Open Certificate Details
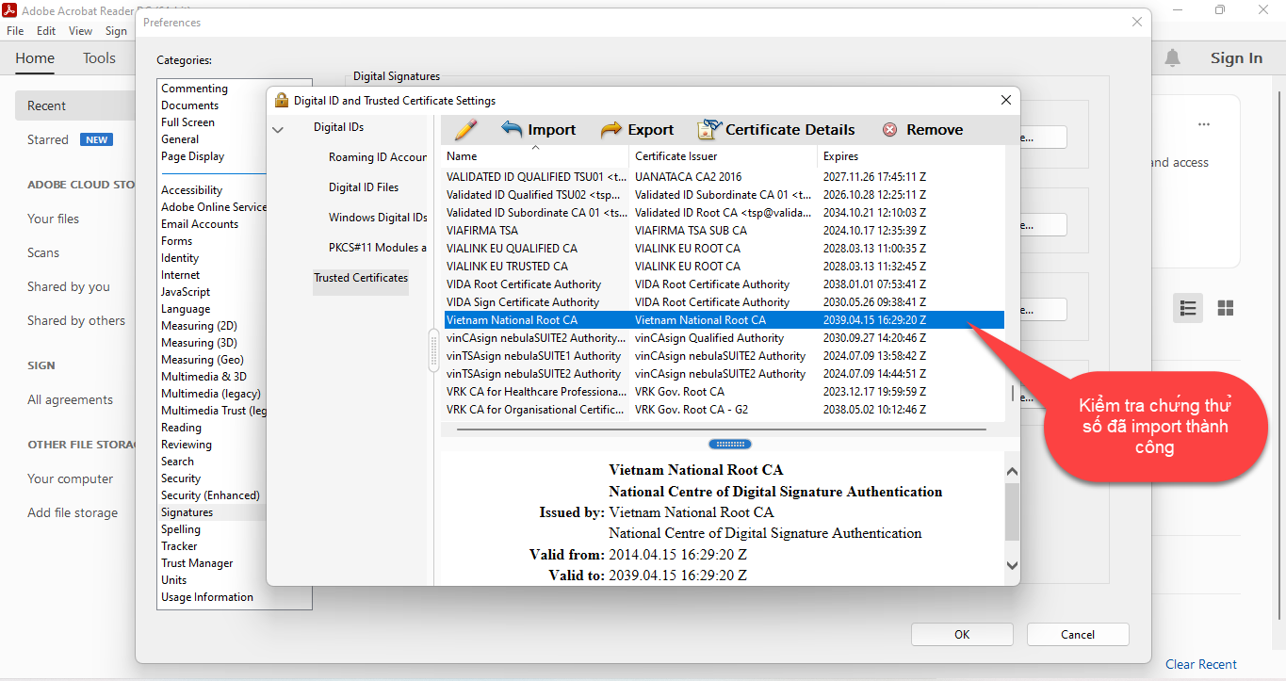Viewport: 1286px width, 681px height. (776, 130)
